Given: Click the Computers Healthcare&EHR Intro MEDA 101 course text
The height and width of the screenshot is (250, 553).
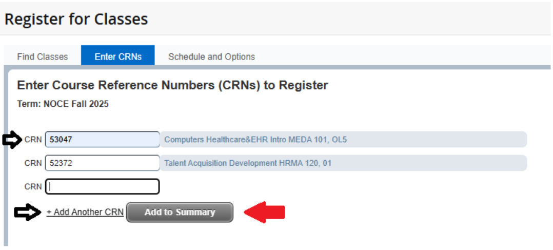Looking at the screenshot, I should (255, 140).
